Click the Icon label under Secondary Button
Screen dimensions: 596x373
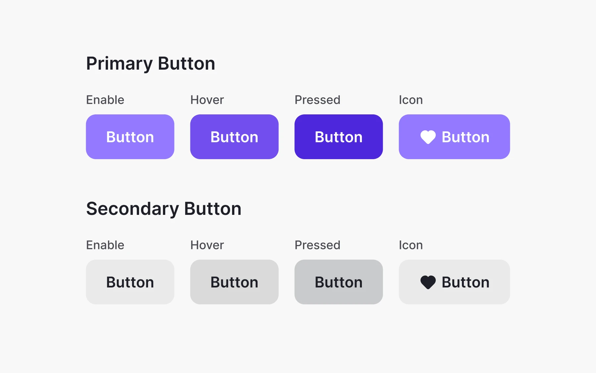[x=411, y=245]
